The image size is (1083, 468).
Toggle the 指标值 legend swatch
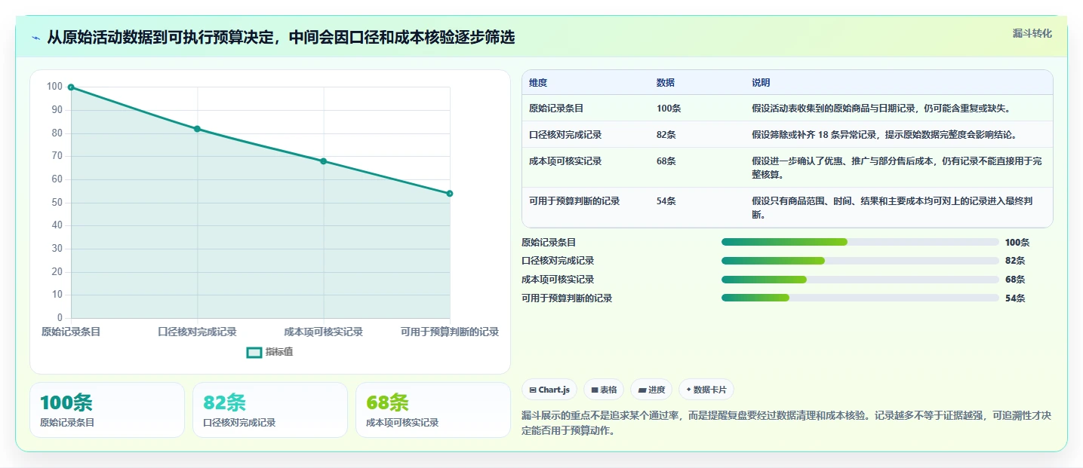tap(254, 352)
